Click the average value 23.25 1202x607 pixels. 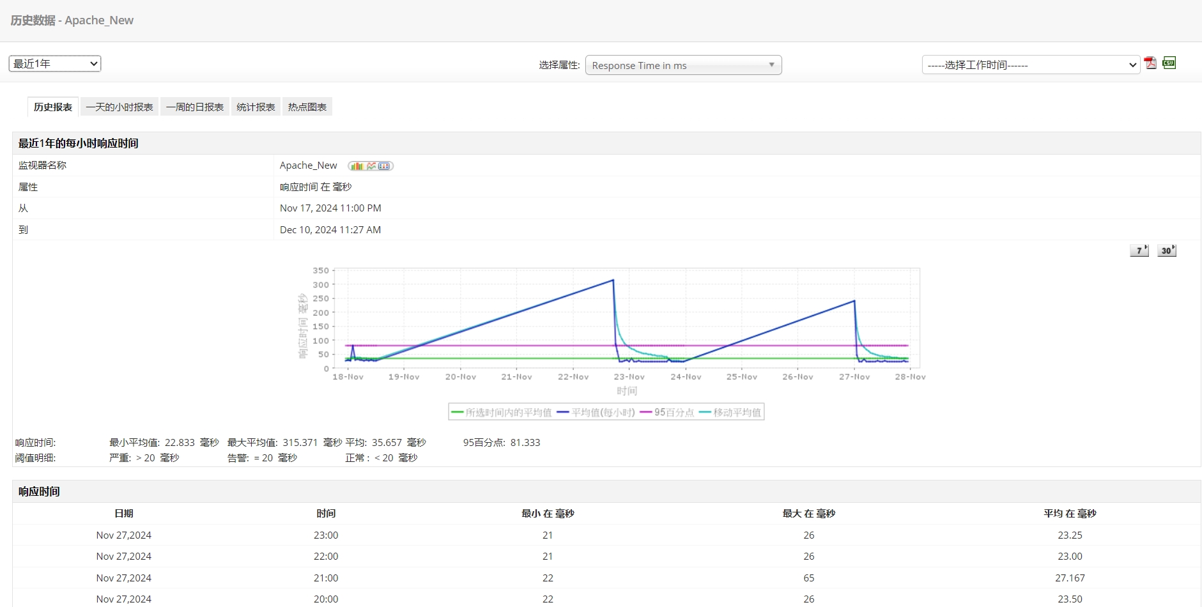[x=1070, y=535]
